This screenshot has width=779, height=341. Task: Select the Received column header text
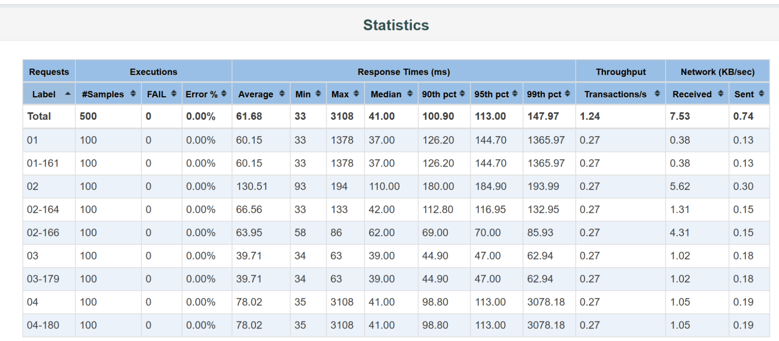pos(692,94)
